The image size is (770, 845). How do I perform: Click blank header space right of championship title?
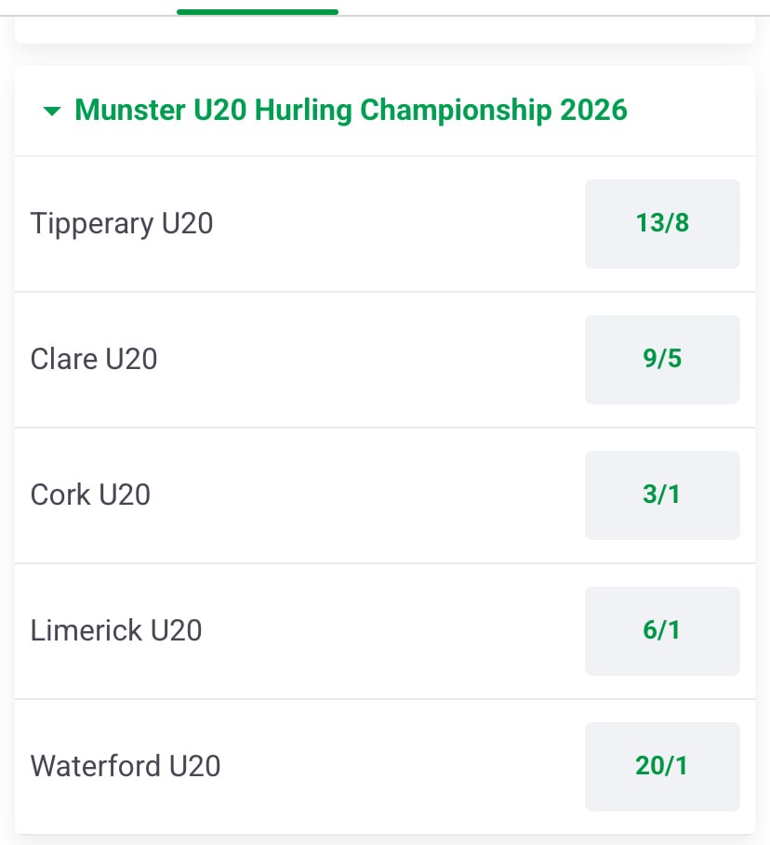[x=690, y=111]
